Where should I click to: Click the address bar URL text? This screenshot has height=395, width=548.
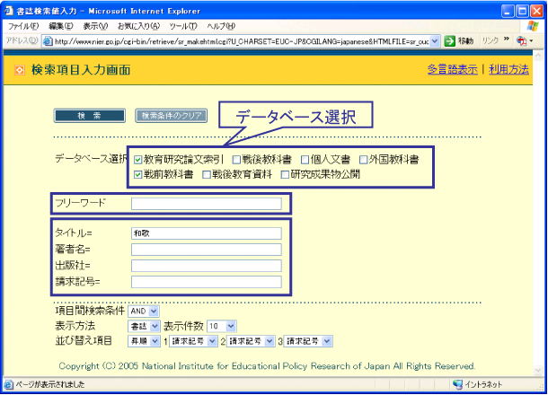pos(242,41)
